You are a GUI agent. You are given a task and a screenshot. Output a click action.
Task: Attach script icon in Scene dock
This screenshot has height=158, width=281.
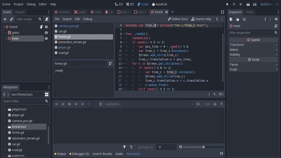[47, 19]
